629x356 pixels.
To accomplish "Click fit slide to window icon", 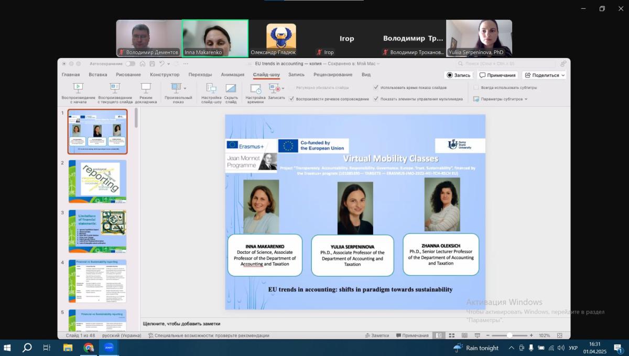I will click(560, 336).
